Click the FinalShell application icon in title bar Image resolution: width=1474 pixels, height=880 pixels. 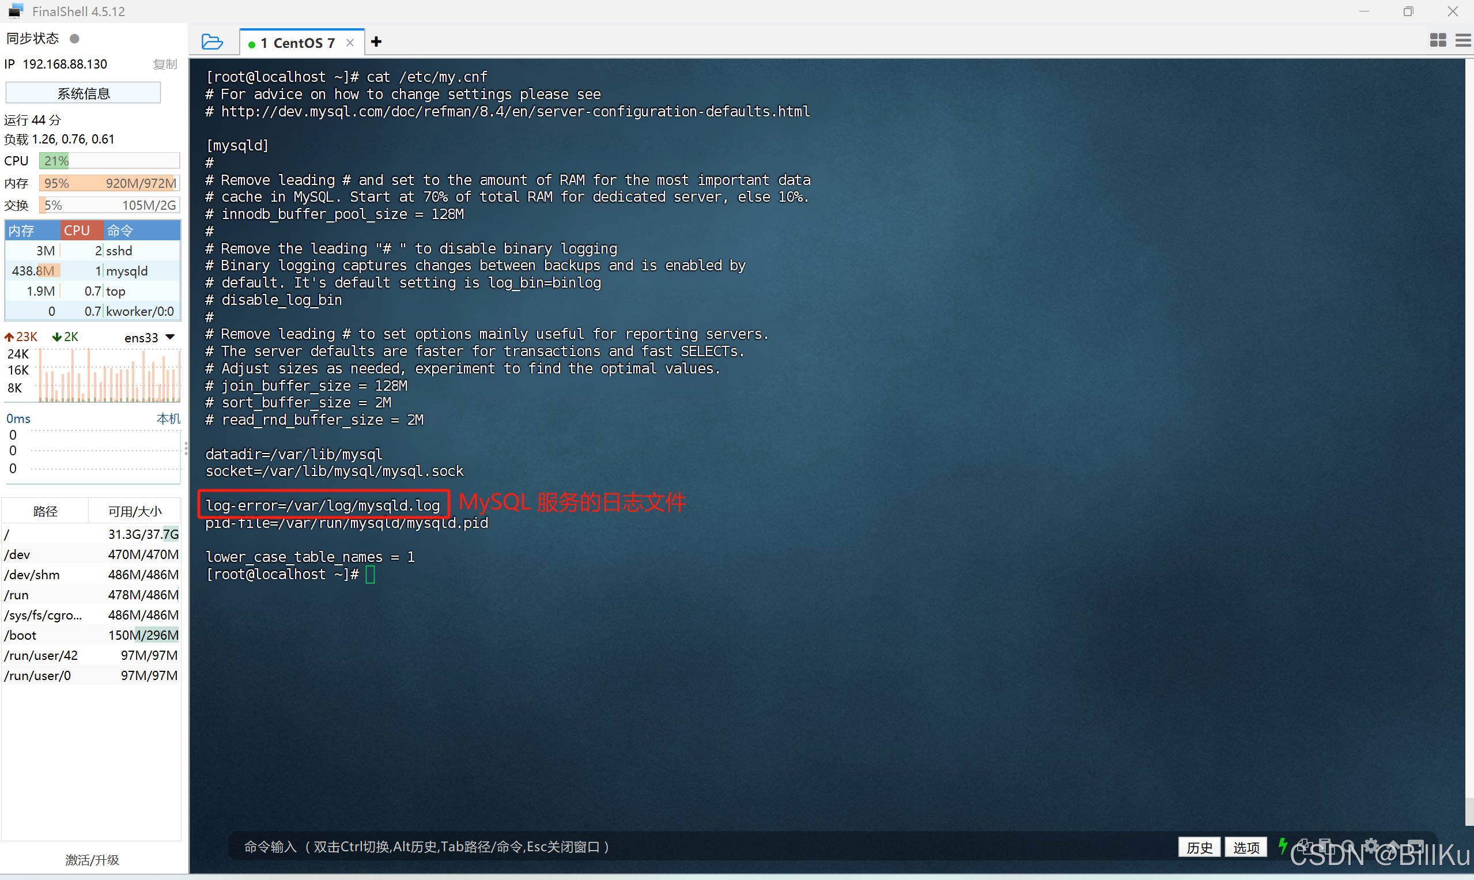click(x=16, y=12)
